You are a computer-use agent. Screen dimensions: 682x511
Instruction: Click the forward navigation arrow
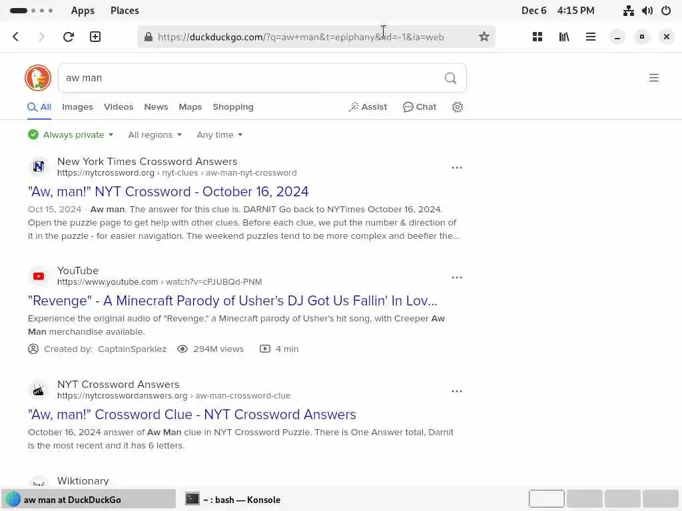41,37
